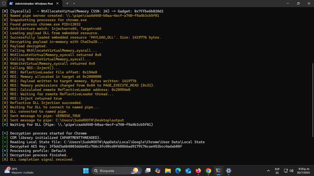The width and height of the screenshot is (314, 176).
Task: Click 'Named pipe server created' line
Action: coord(81,16)
